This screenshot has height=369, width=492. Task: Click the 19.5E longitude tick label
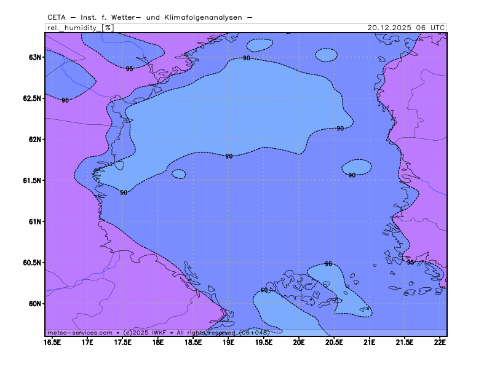[264, 342]
